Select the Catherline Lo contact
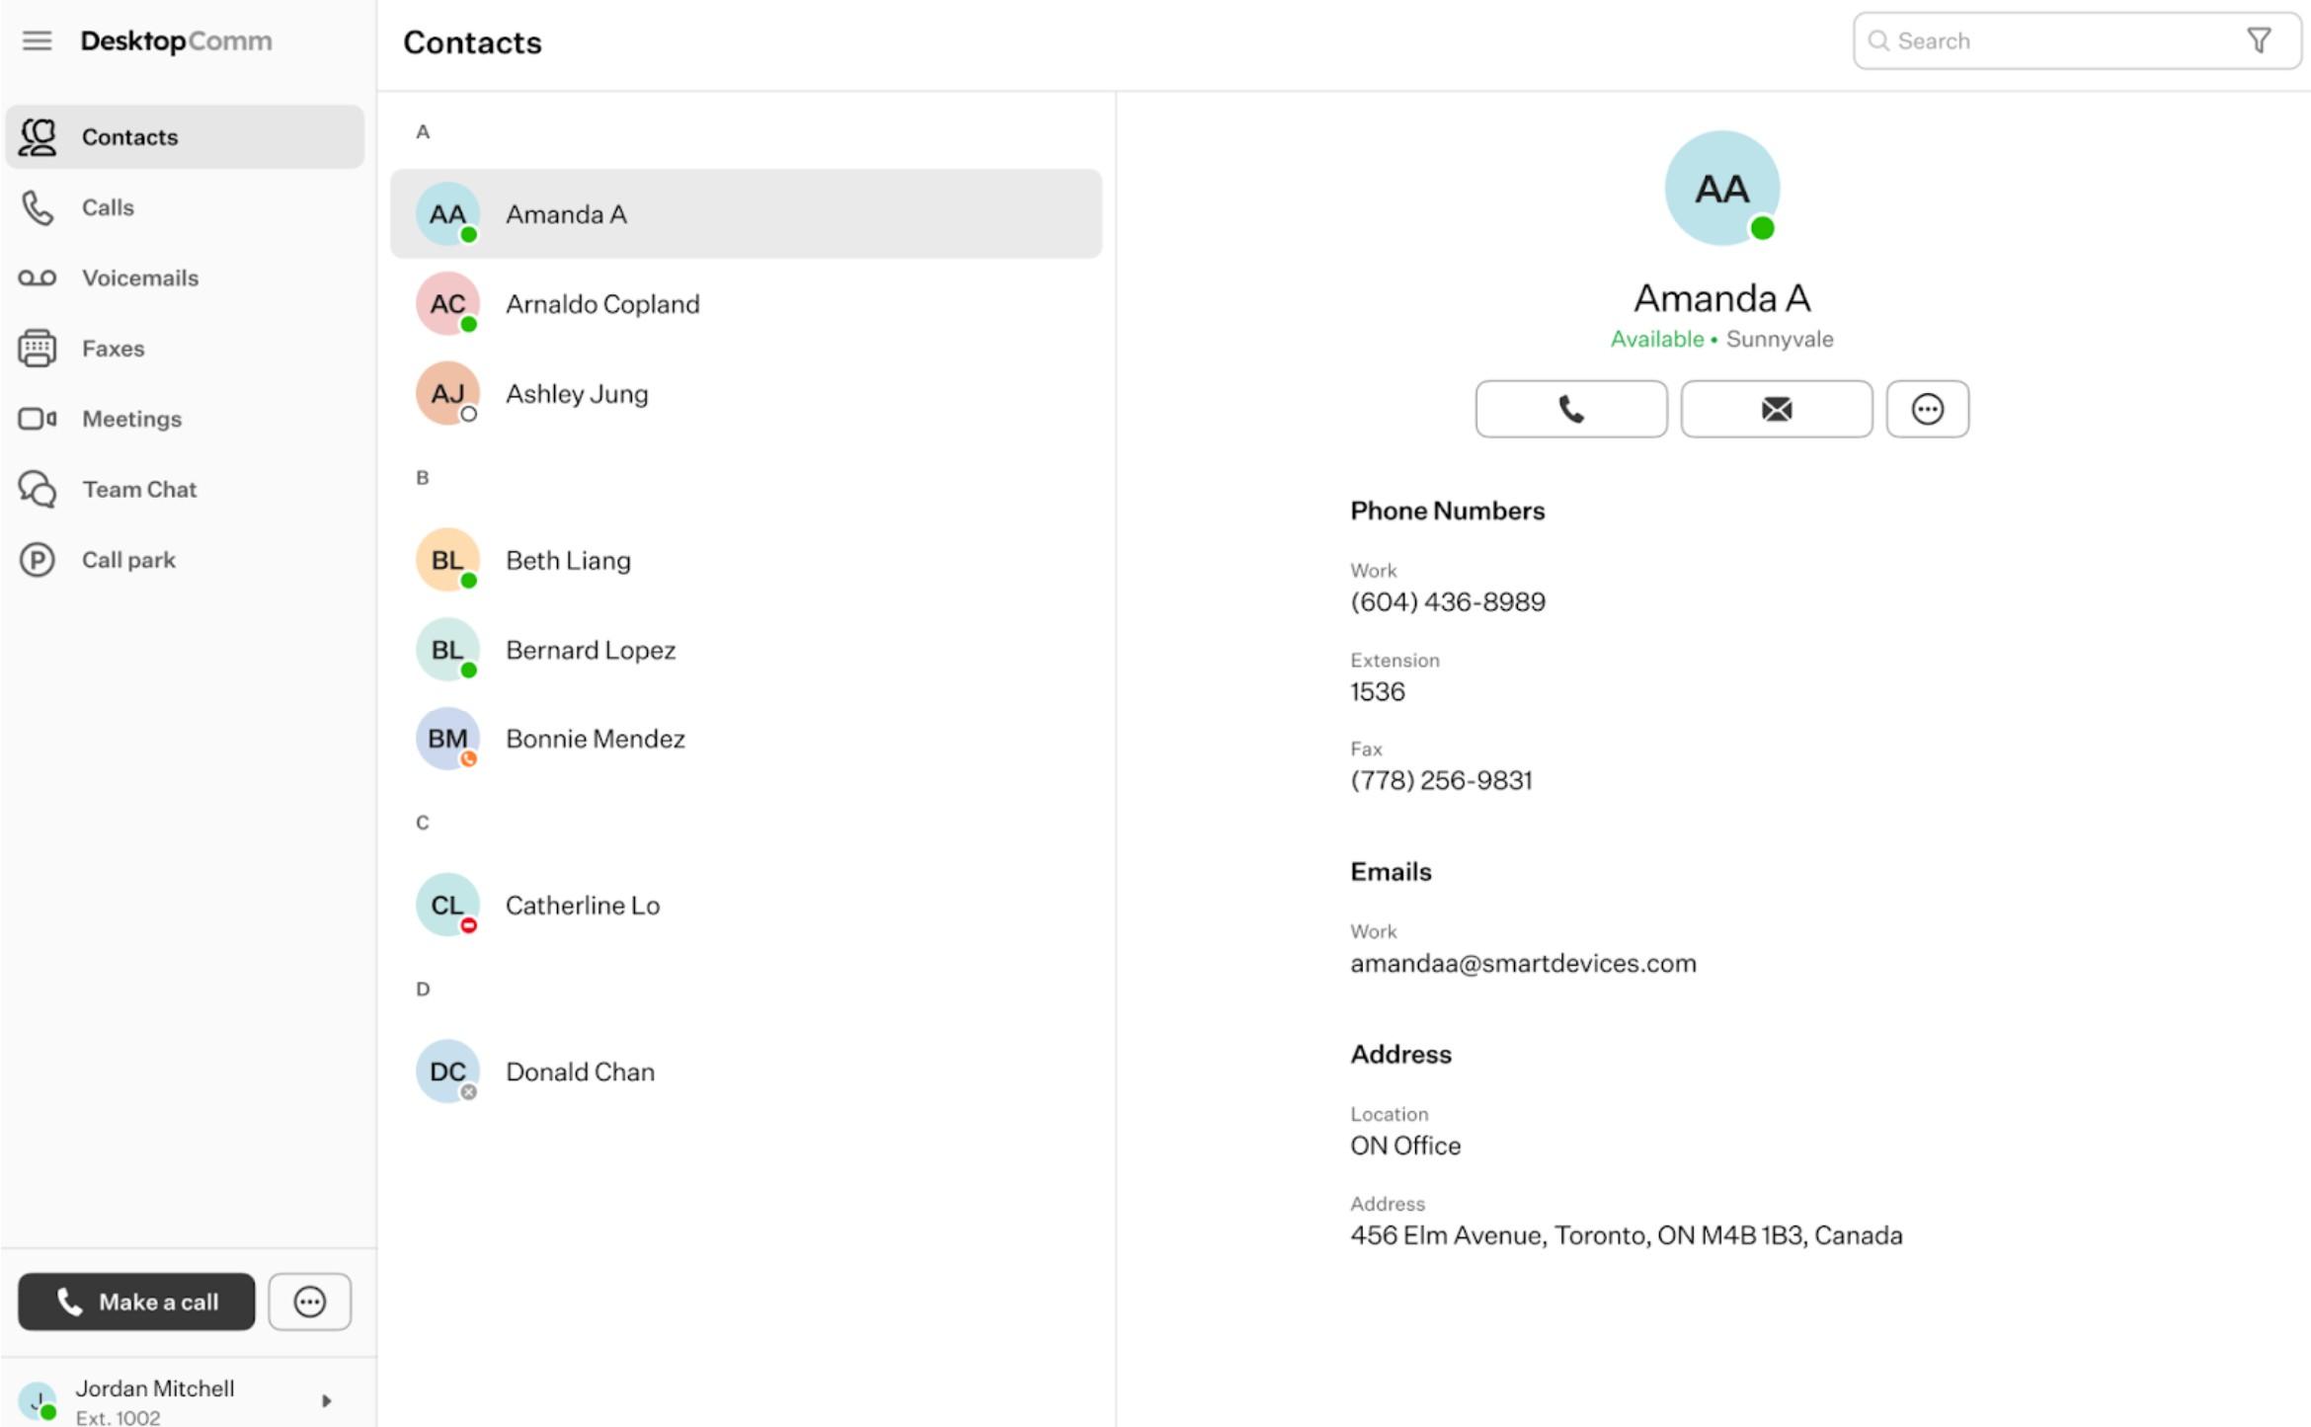 [x=746, y=905]
